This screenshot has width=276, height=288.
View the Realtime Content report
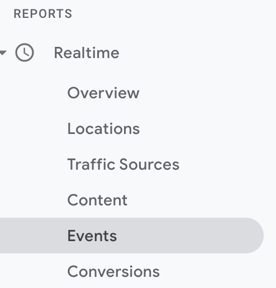97,200
